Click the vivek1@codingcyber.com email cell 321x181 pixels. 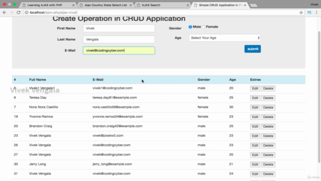coord(112,88)
